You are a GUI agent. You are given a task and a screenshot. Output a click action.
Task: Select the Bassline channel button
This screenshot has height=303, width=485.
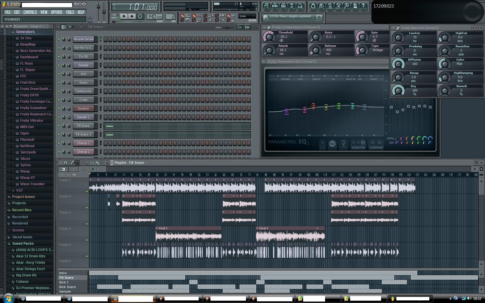tap(83, 109)
